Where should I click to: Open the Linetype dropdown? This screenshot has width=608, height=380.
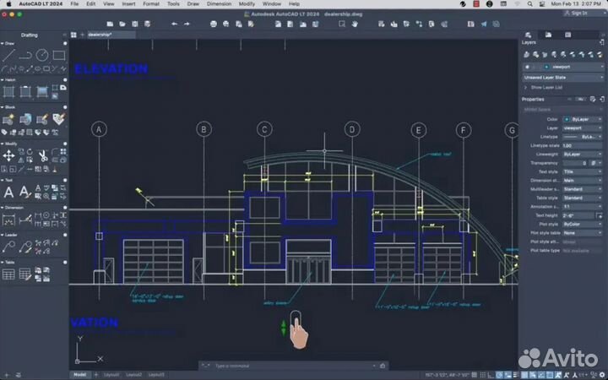click(583, 137)
